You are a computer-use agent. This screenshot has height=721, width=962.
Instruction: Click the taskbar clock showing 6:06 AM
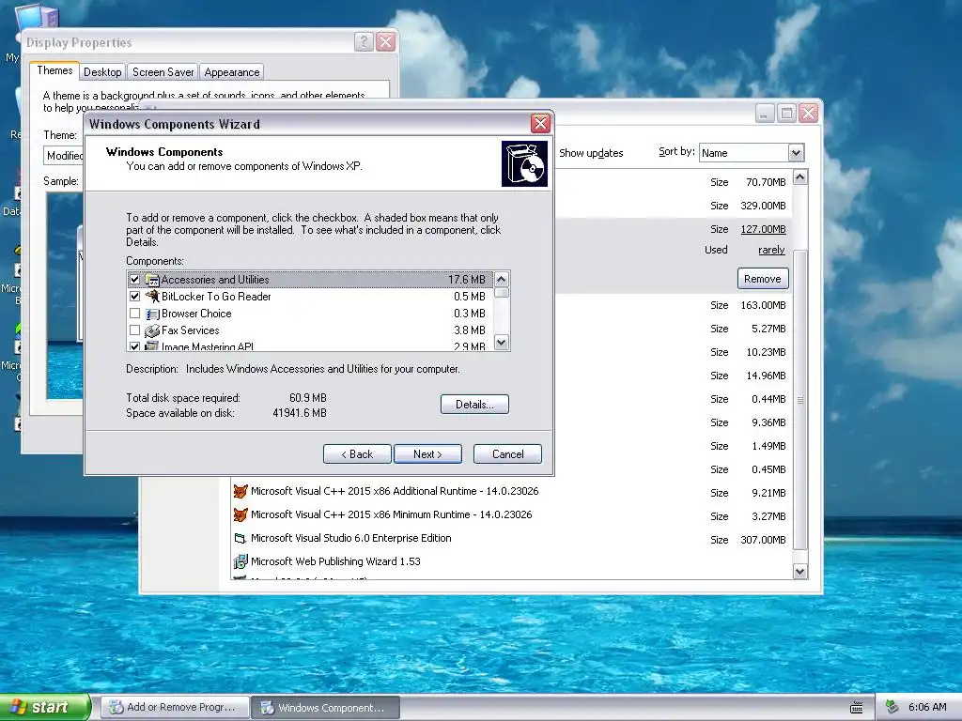click(x=927, y=708)
